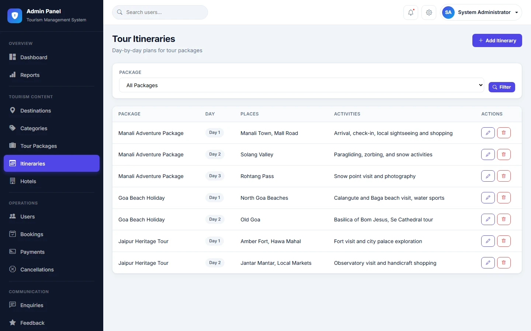The height and width of the screenshot is (331, 531).
Task: Open the Enquiries page
Action: [x=52, y=305]
